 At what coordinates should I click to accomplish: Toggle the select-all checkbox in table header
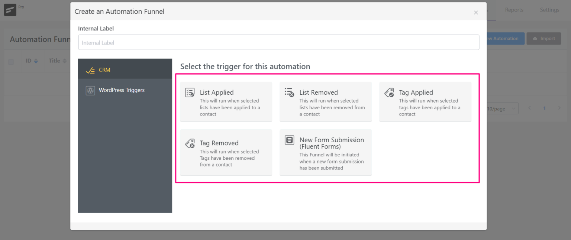(x=11, y=62)
